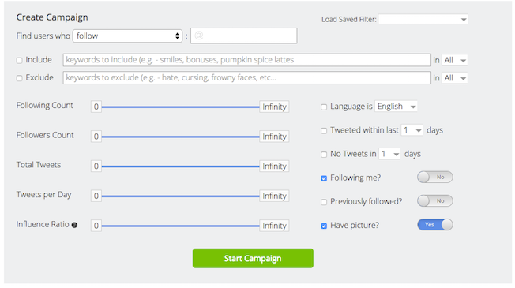The height and width of the screenshot is (288, 515).
Task: Click the Load Saved Filter label
Action: [349, 20]
